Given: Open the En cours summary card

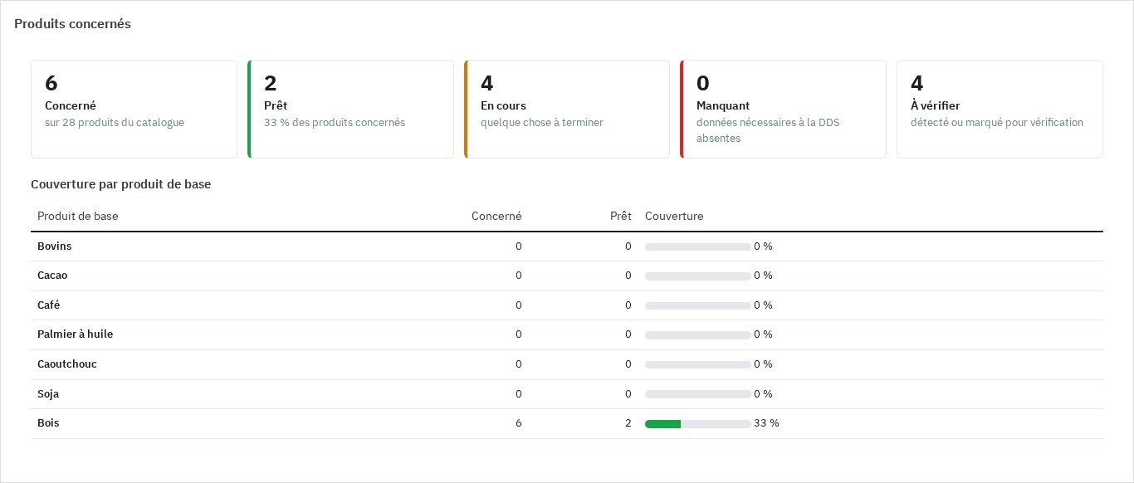Looking at the screenshot, I should coord(567,109).
